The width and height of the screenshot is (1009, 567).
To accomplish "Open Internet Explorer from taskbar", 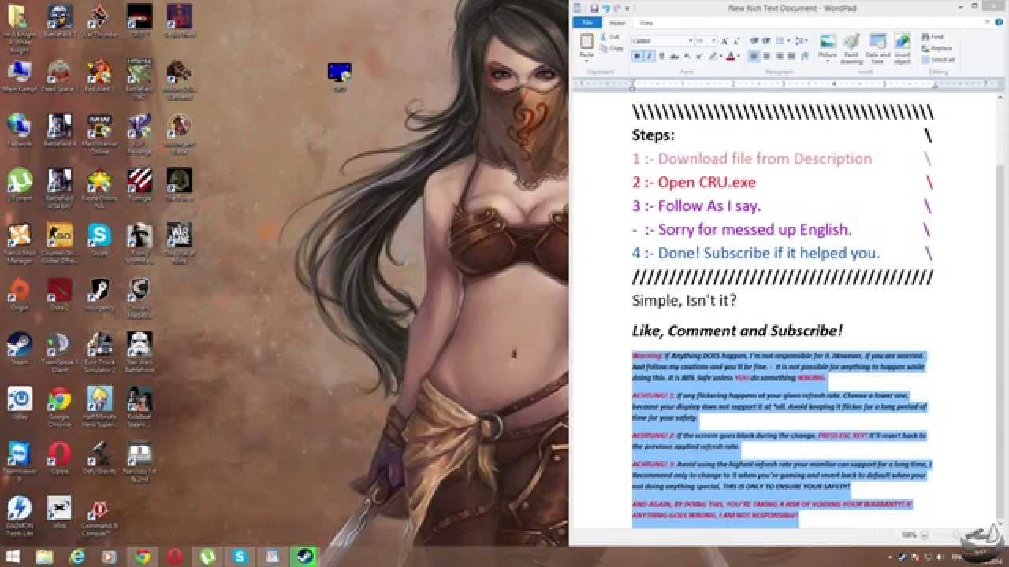I will click(x=77, y=557).
